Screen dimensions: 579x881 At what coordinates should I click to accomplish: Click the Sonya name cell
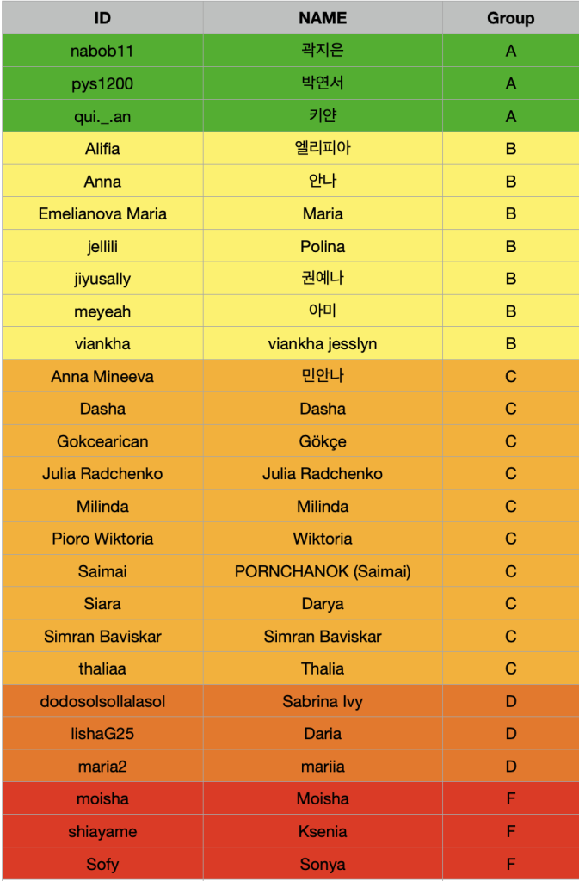pos(323,864)
